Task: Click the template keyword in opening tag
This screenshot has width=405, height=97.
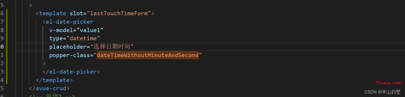Action: pos(53,13)
